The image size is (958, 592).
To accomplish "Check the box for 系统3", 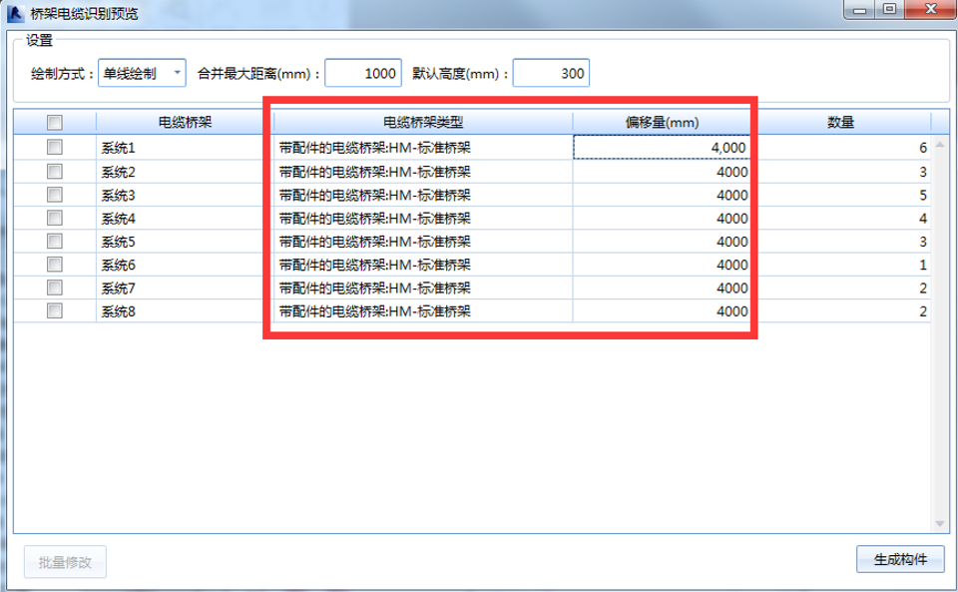I will point(54,195).
